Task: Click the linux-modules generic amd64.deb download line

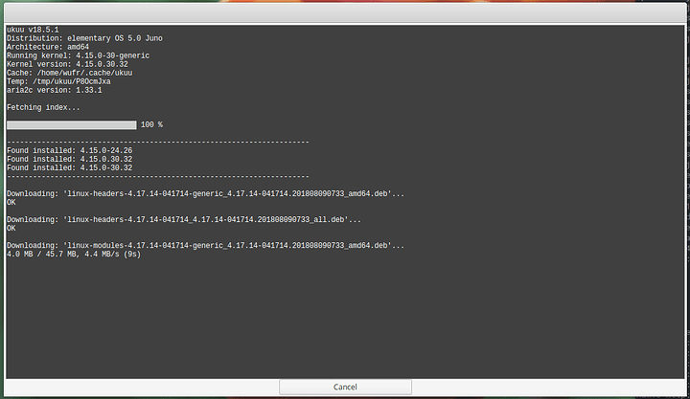Action: click(205, 246)
